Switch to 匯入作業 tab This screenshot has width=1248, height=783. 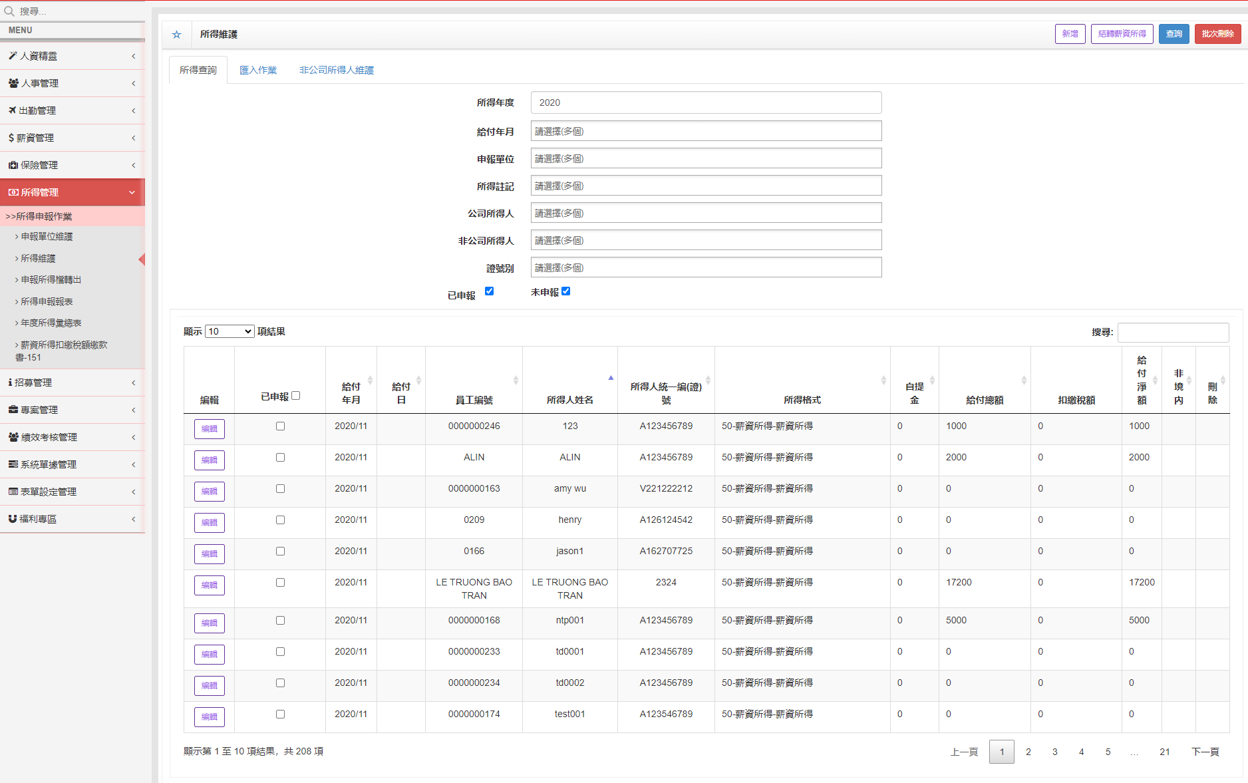click(x=258, y=70)
